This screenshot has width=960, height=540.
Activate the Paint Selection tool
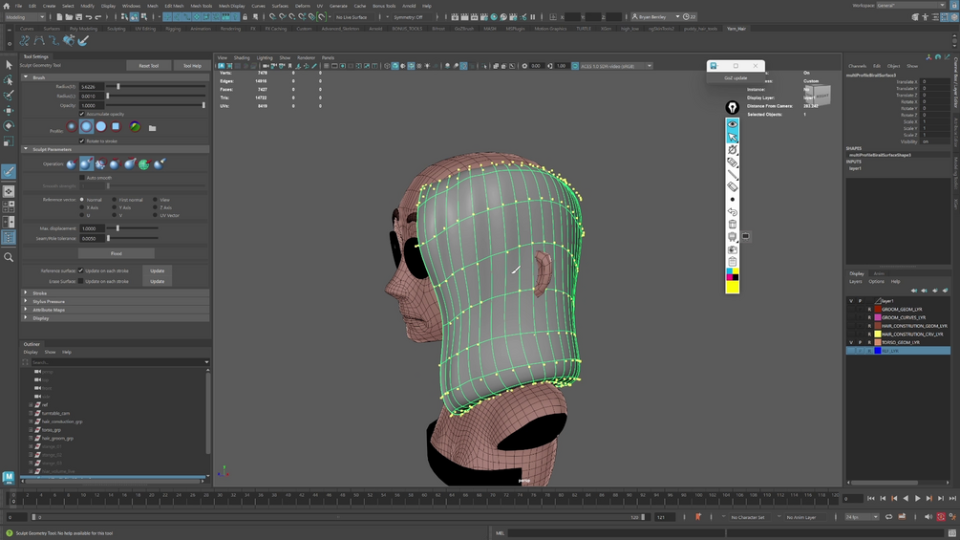coord(9,95)
